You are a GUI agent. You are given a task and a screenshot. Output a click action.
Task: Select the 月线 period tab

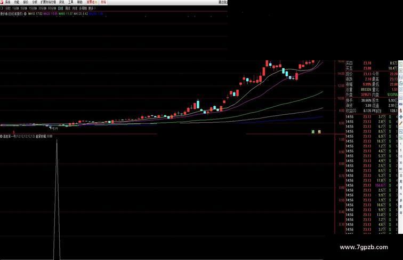point(75,9)
